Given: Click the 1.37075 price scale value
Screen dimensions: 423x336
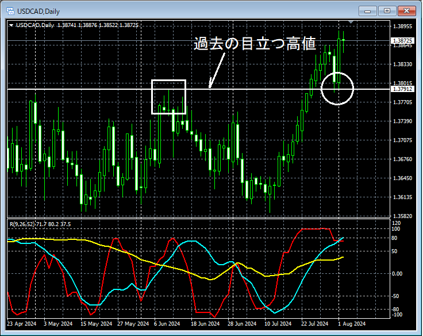Looking at the screenshot, I should (402, 140).
